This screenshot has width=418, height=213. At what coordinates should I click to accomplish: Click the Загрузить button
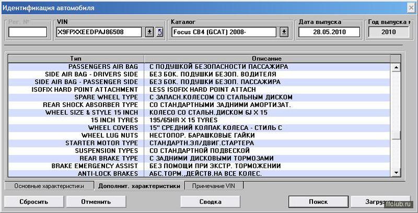point(380,202)
